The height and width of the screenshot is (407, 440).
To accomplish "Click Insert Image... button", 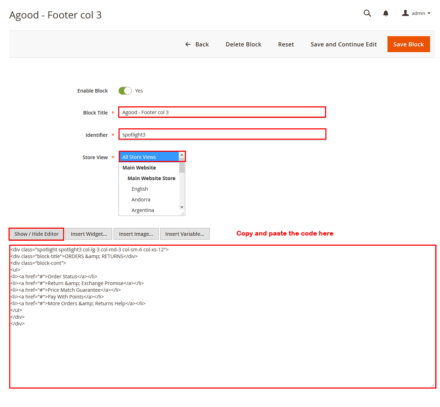I will (136, 234).
